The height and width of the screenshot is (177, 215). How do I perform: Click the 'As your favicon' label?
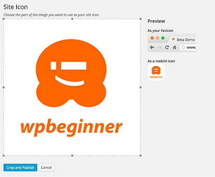[x=160, y=31]
